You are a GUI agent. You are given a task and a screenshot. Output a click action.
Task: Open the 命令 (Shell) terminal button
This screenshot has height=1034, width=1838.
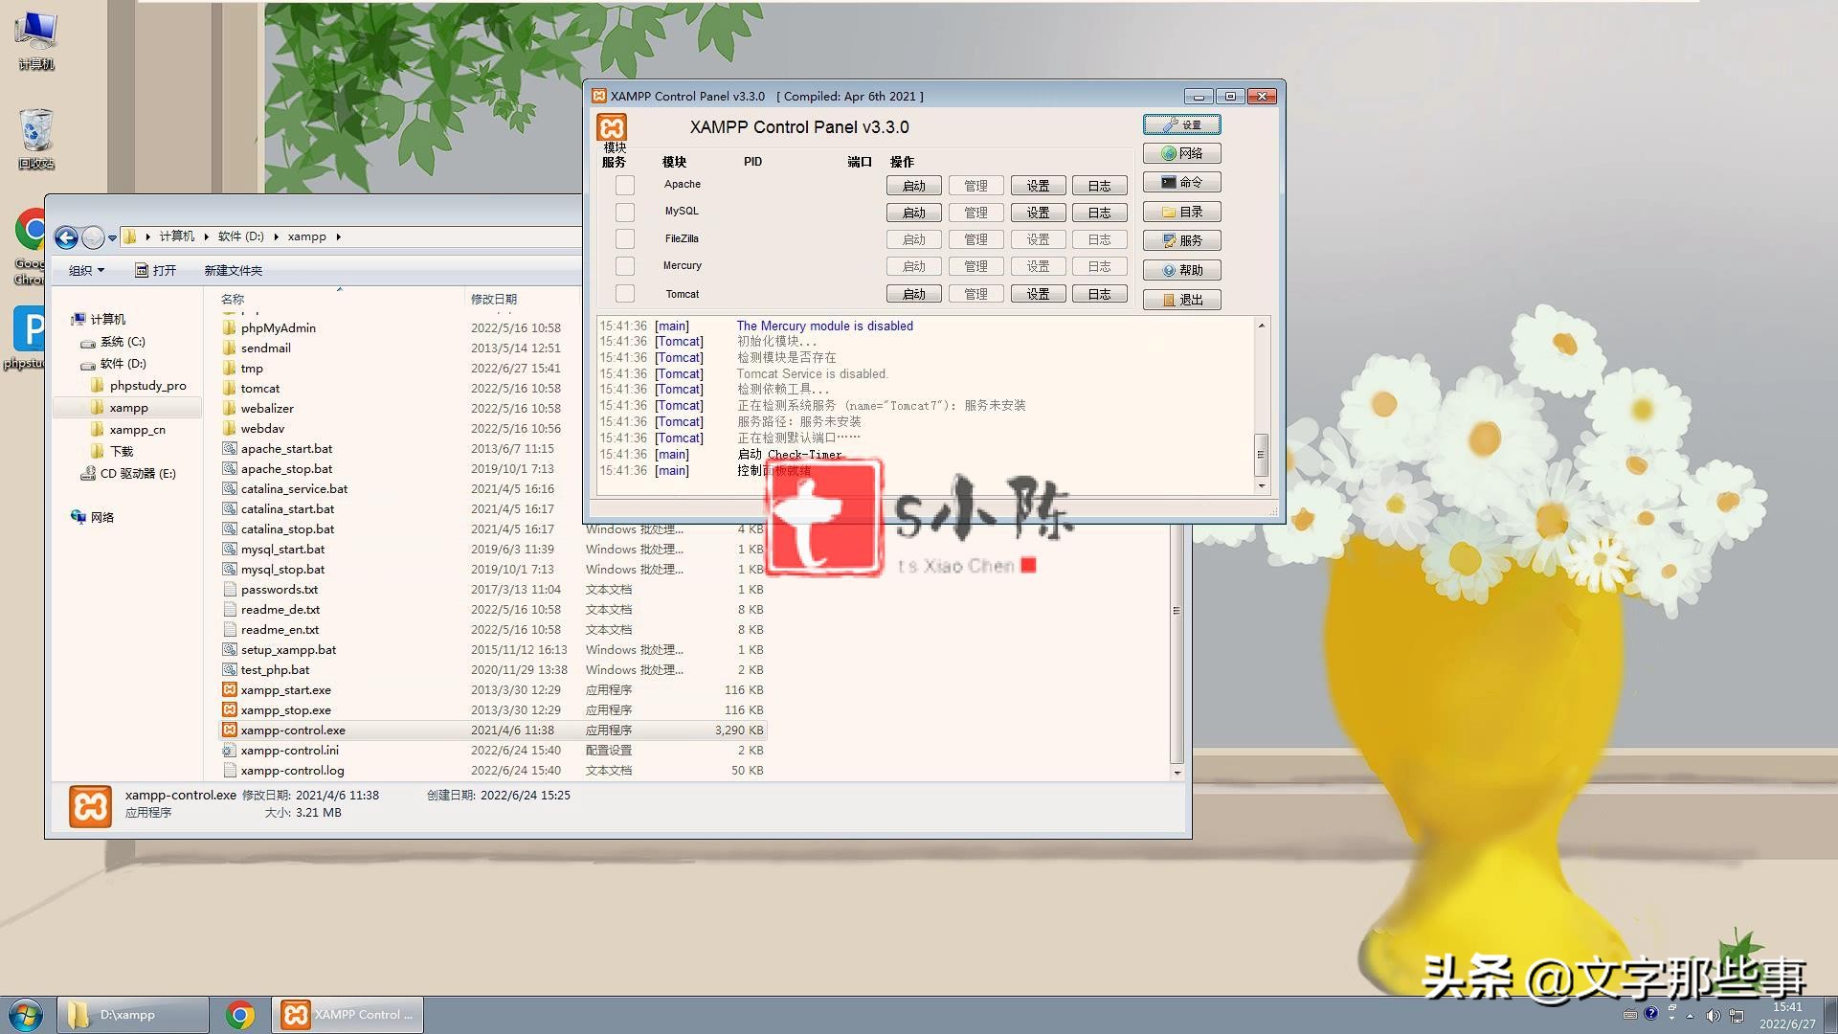[1181, 182]
